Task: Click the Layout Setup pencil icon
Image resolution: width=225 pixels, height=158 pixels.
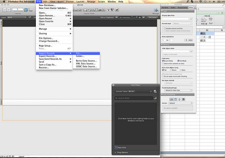Action: coord(30,17)
